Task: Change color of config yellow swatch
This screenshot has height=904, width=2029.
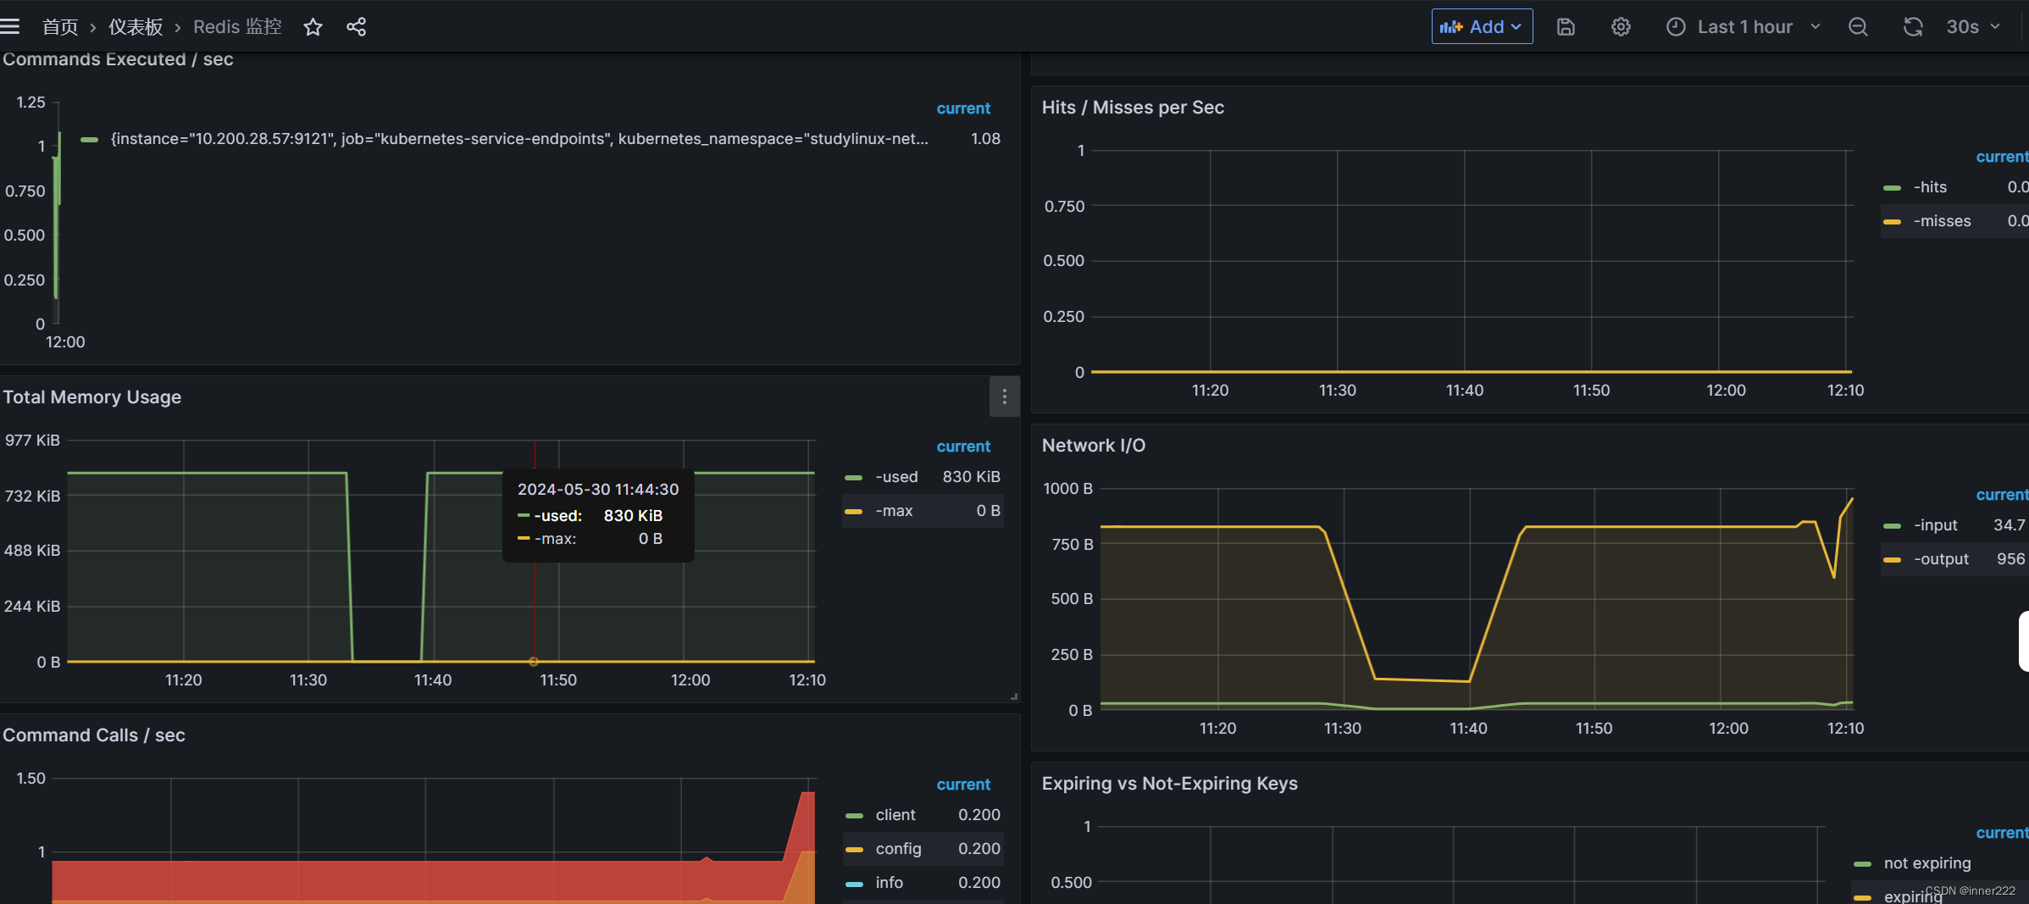Action: point(854,850)
